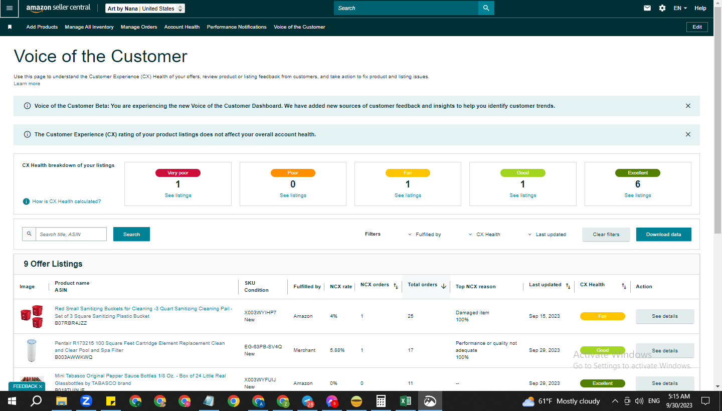Open the Red Small Sanitizing Buckets product link
Viewport: 722px width, 411px height.
tap(143, 312)
